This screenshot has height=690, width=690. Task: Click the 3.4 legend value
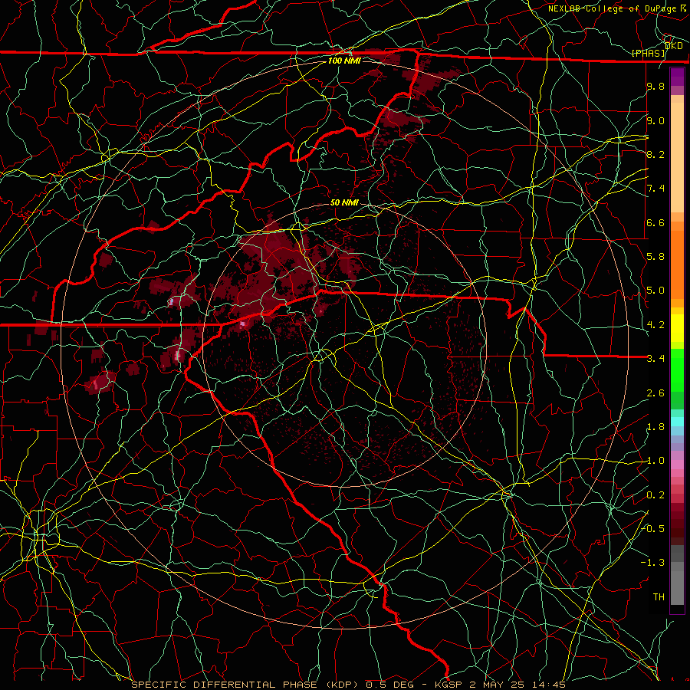(655, 359)
